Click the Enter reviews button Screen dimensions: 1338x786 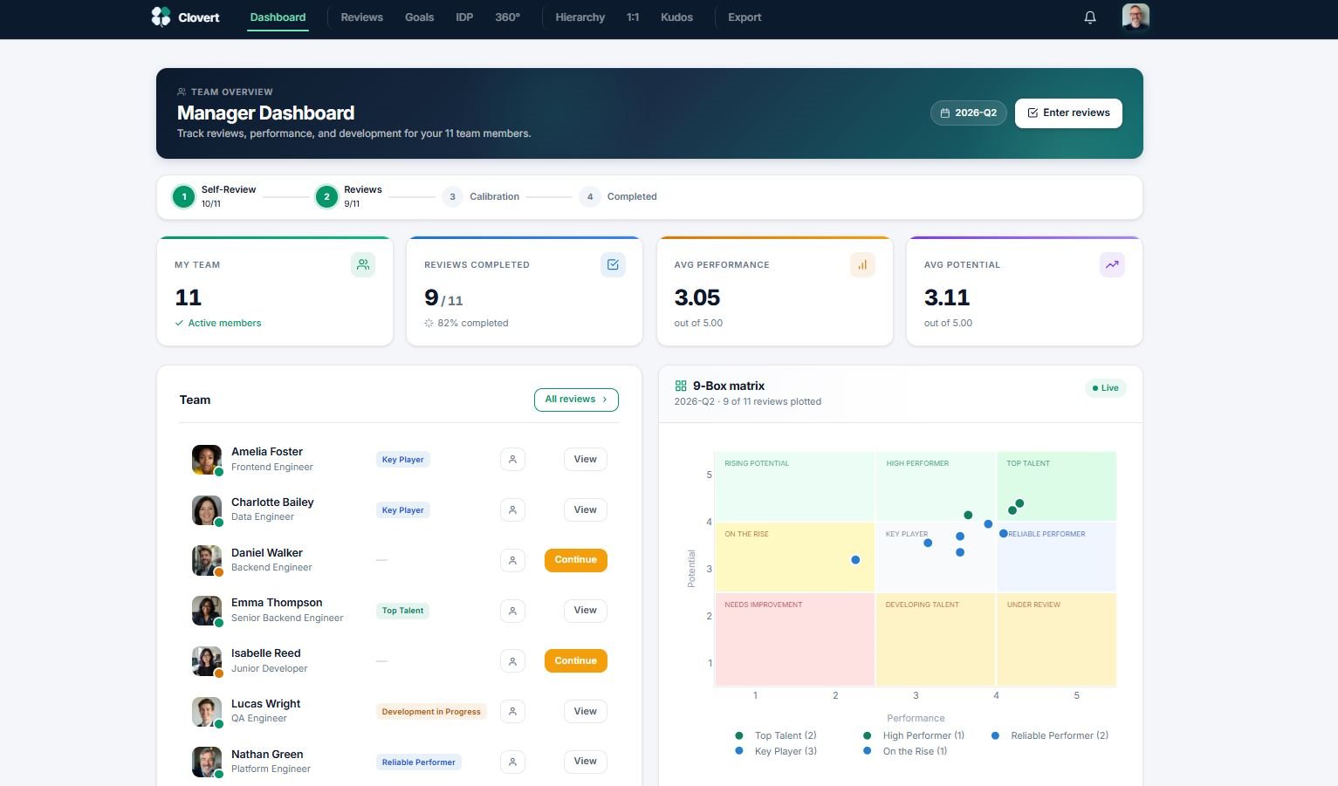(1068, 113)
